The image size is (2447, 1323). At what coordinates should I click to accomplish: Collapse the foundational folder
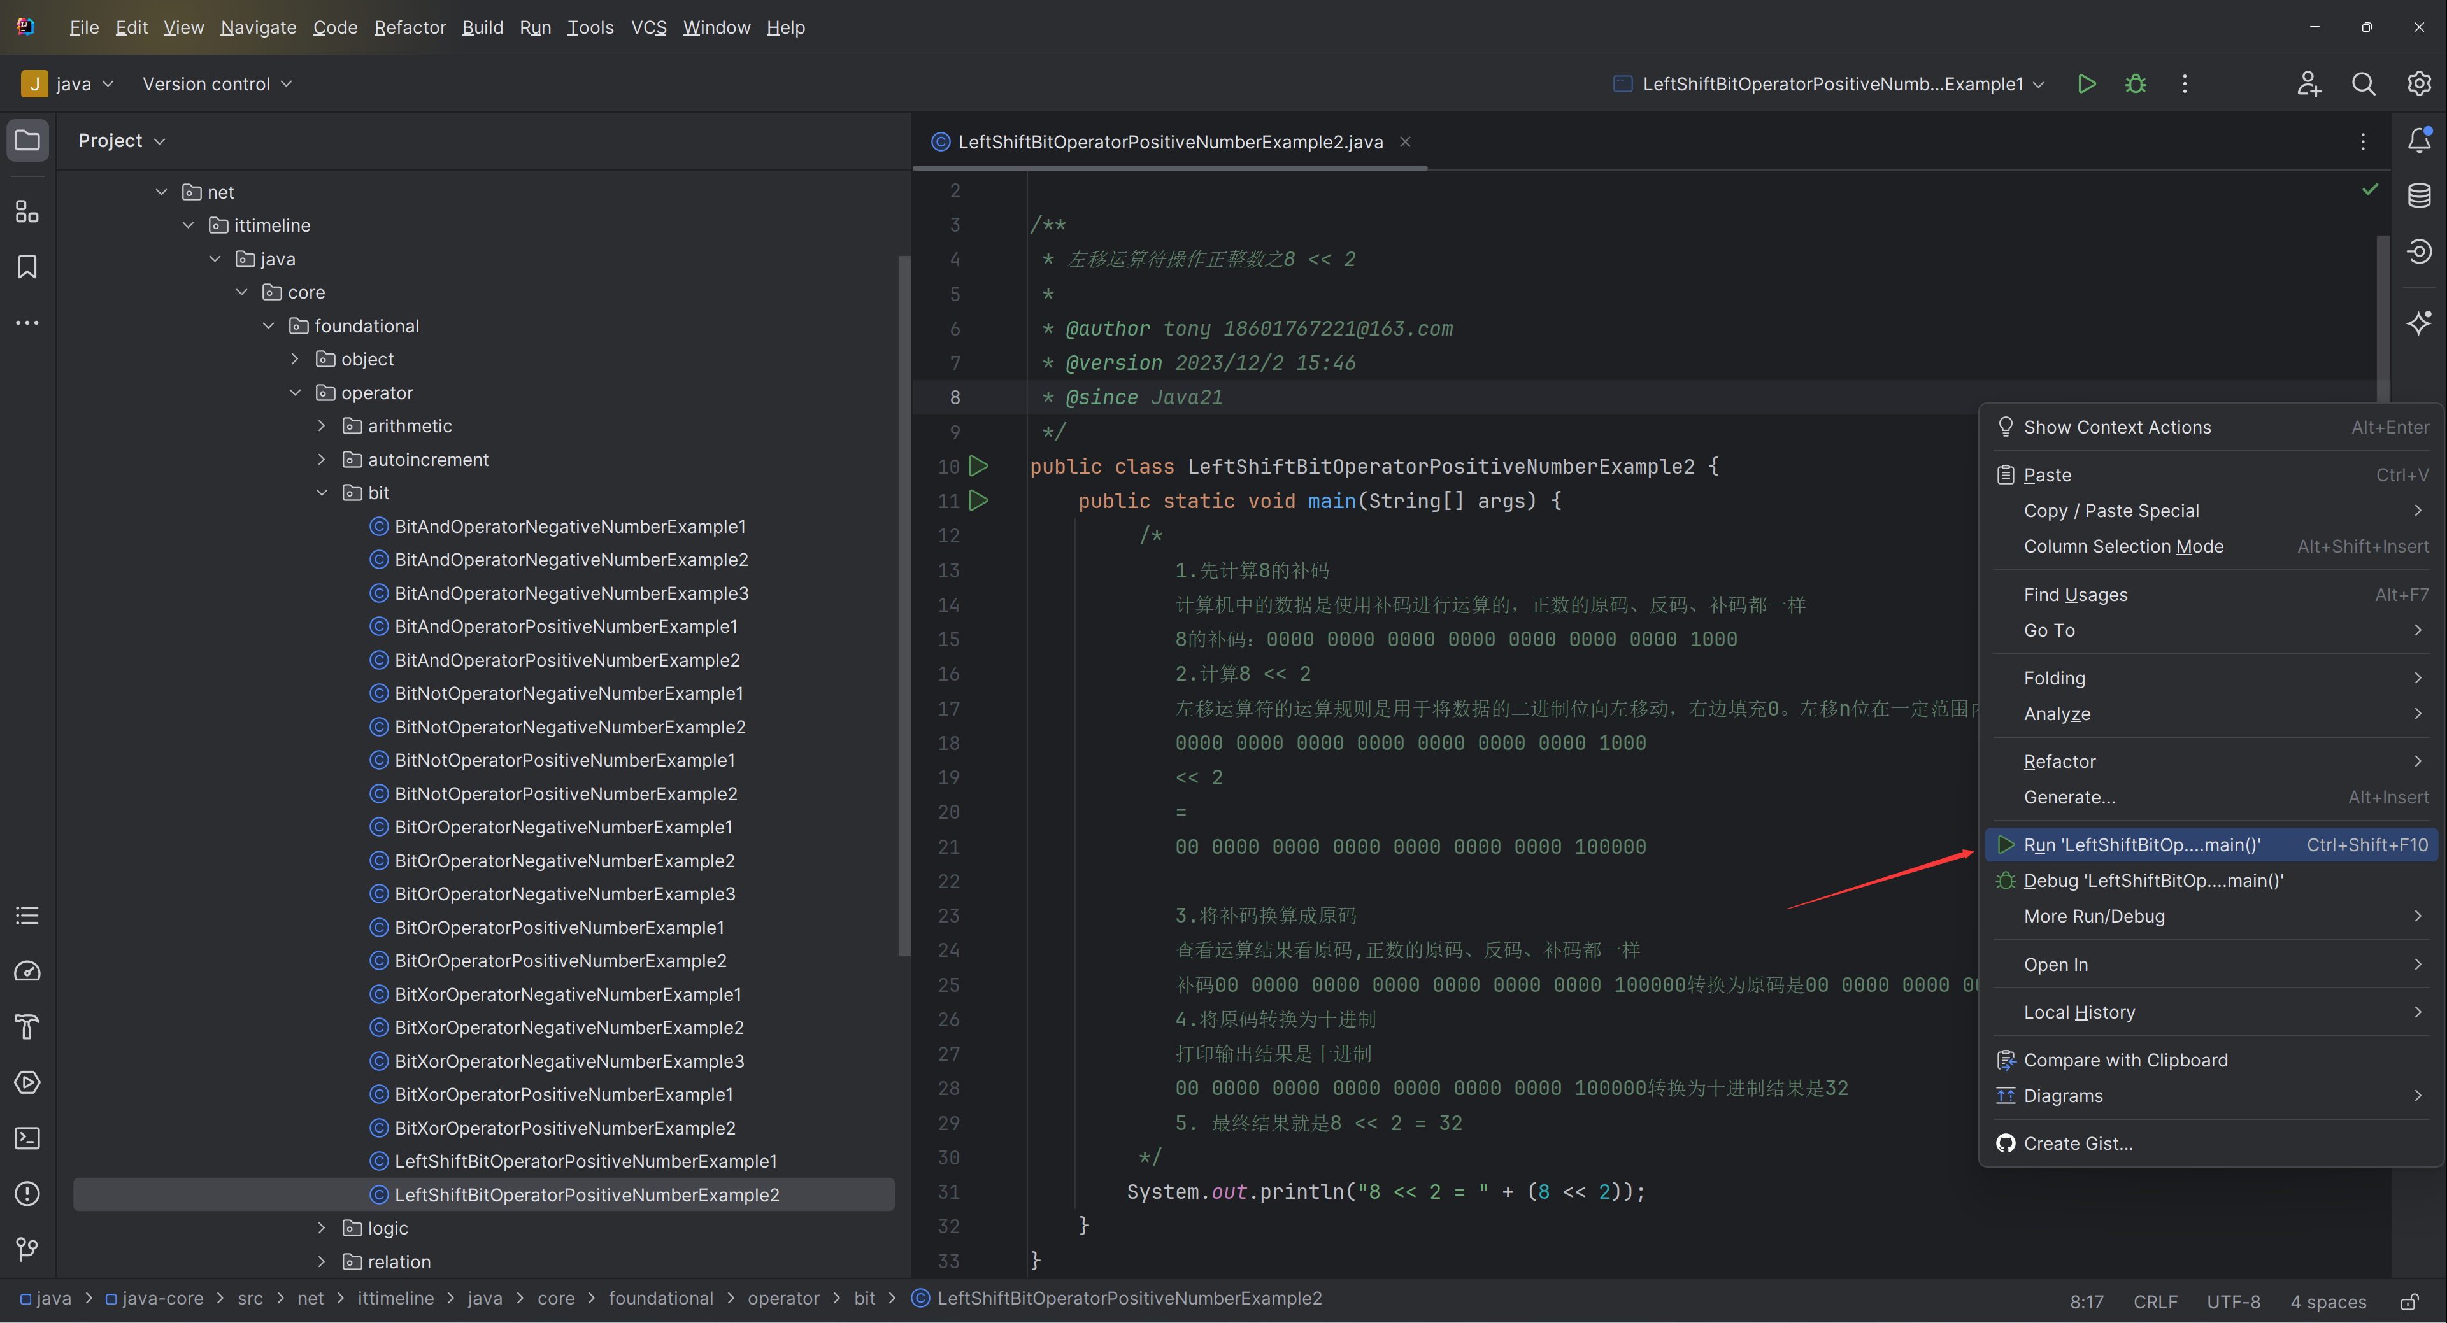coord(269,326)
